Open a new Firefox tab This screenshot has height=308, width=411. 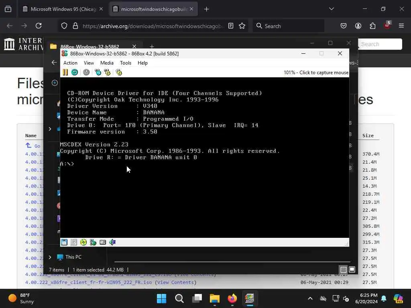[x=207, y=9]
